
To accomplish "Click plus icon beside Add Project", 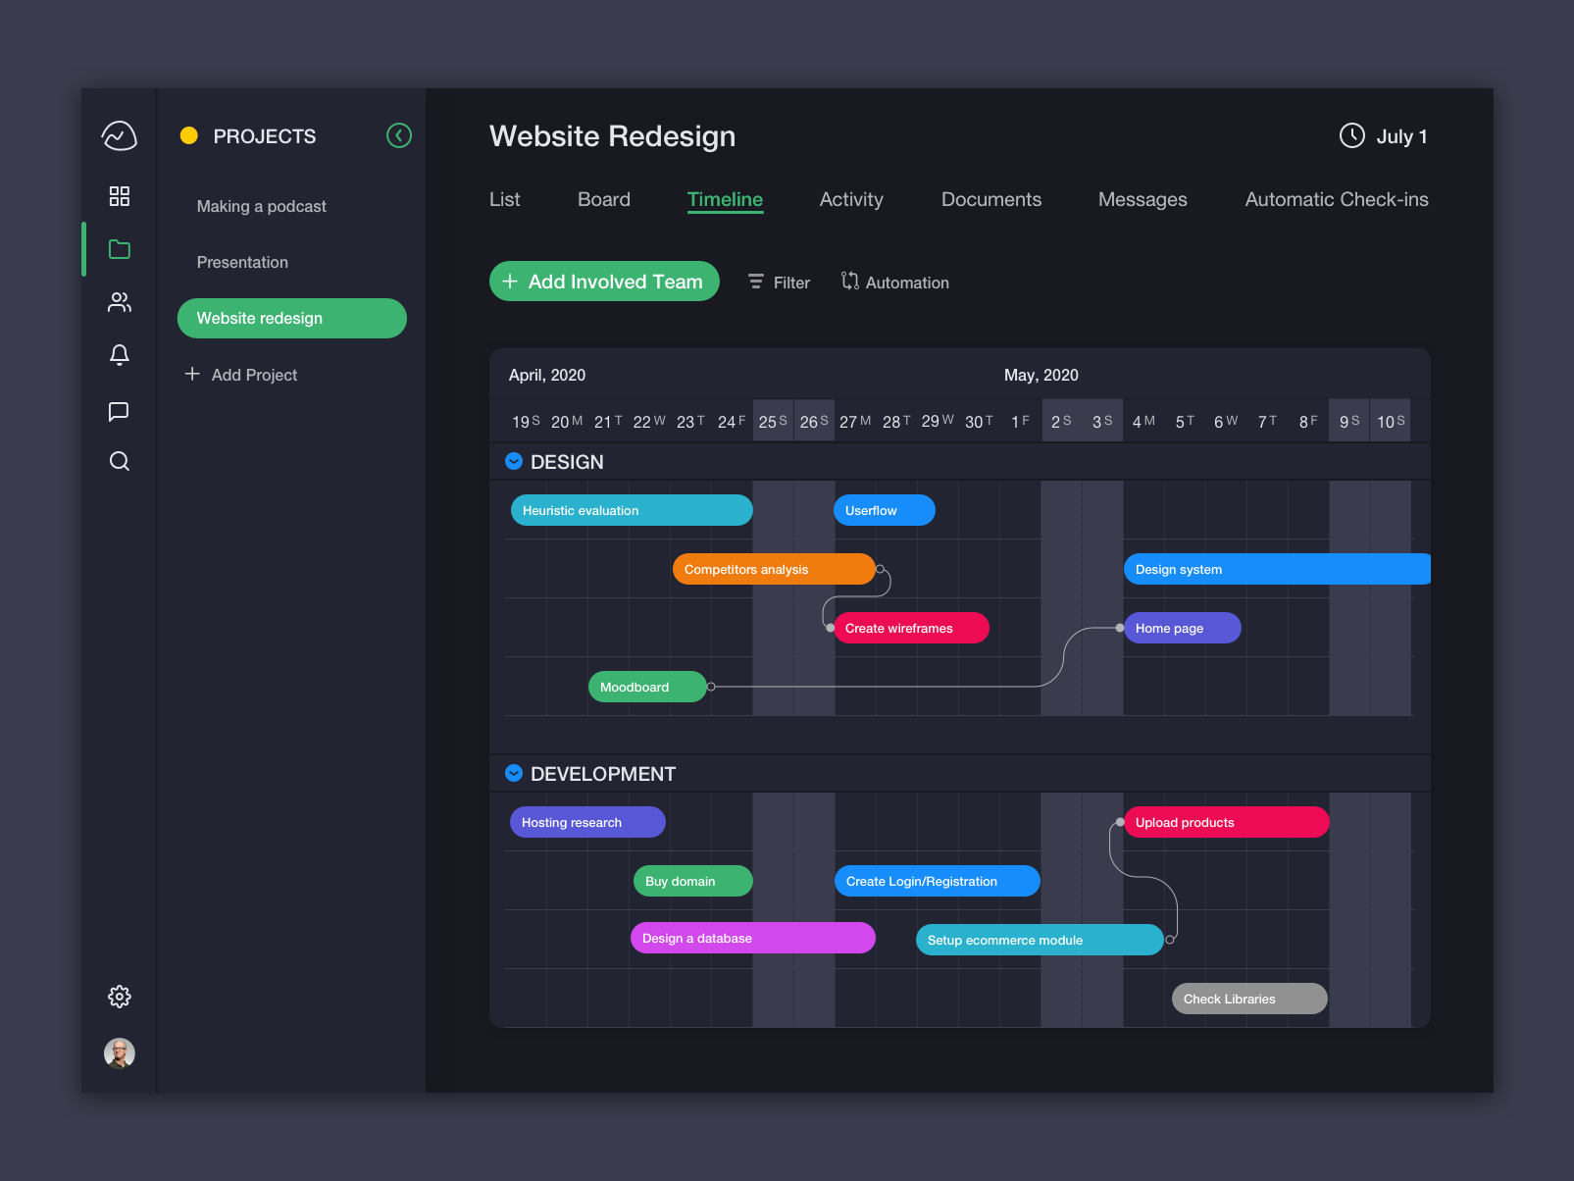I will (192, 374).
